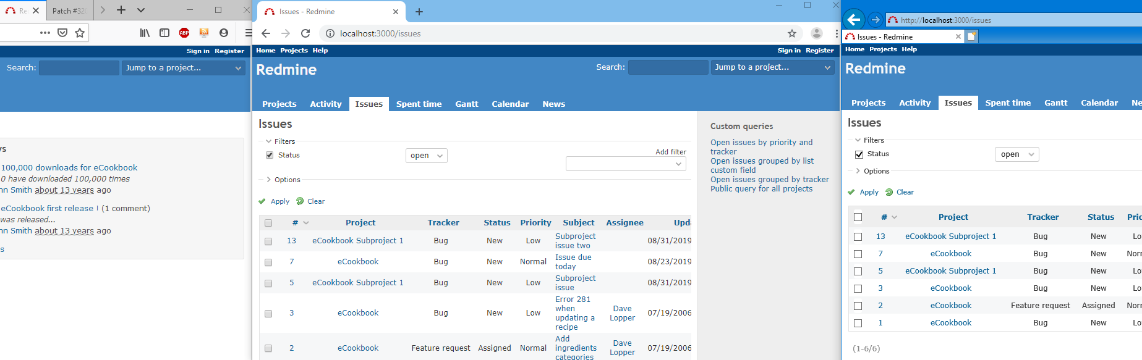The width and height of the screenshot is (1142, 360).
Task: Open status 'open' dropdown in Chrome
Action: (427, 156)
